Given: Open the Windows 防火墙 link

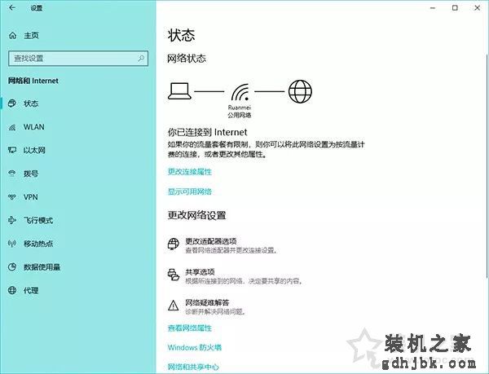Looking at the screenshot, I should click(x=195, y=347).
